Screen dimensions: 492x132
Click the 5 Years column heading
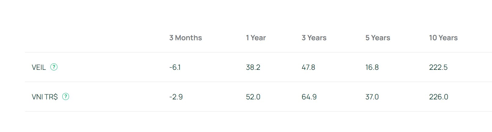click(x=377, y=38)
